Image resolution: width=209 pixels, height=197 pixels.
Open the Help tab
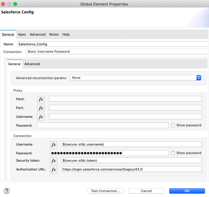pyautogui.click(x=66, y=34)
